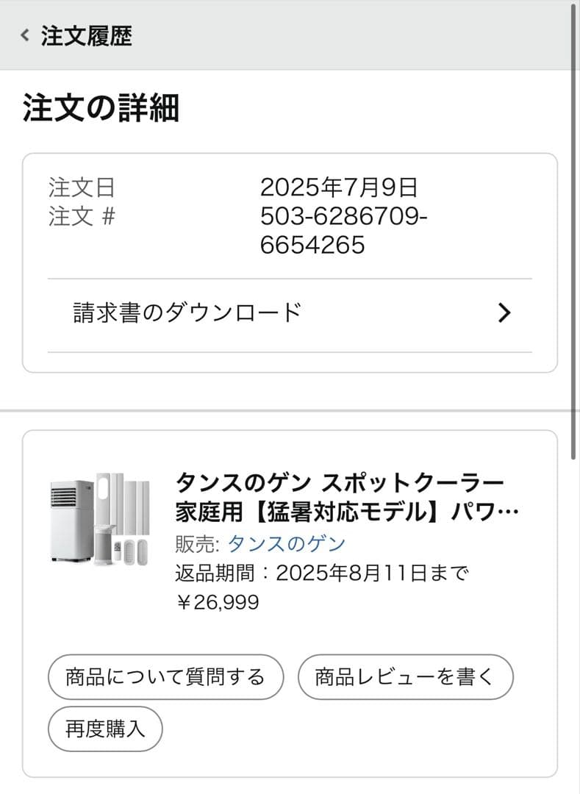The width and height of the screenshot is (580, 794).
Task: Tap the 返品期間 return deadline text
Action: [x=320, y=571]
